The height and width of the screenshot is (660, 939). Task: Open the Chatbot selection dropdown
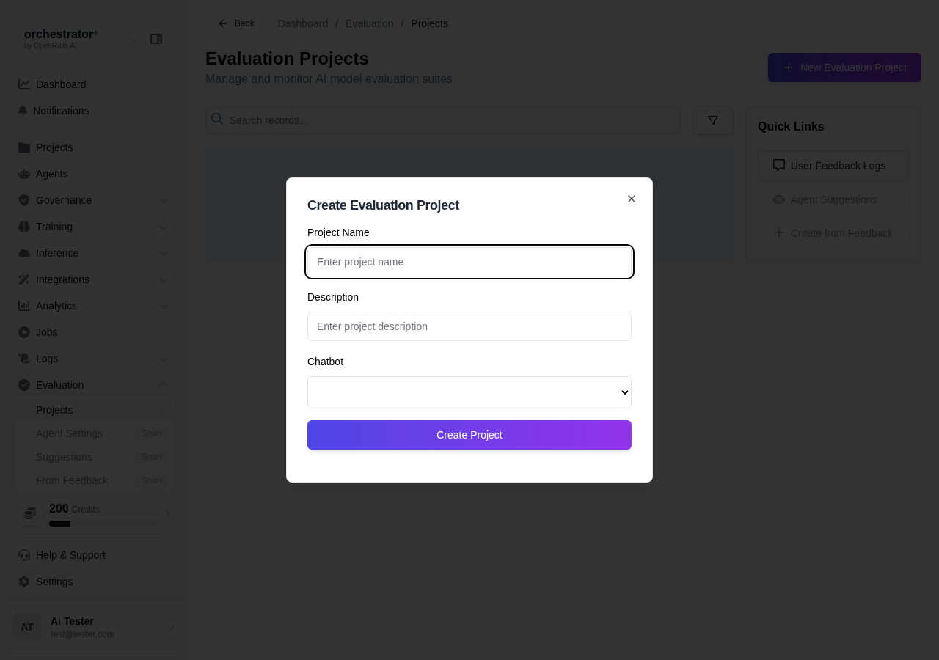tap(469, 392)
